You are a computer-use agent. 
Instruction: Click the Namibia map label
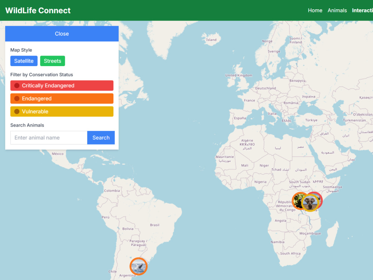tap(278, 242)
